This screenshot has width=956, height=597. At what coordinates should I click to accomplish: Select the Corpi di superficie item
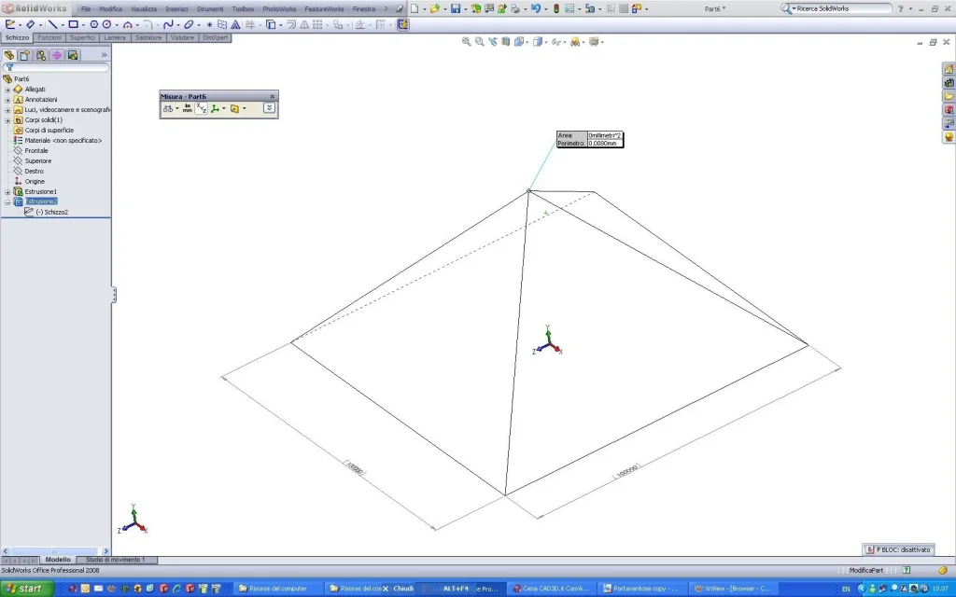point(49,130)
